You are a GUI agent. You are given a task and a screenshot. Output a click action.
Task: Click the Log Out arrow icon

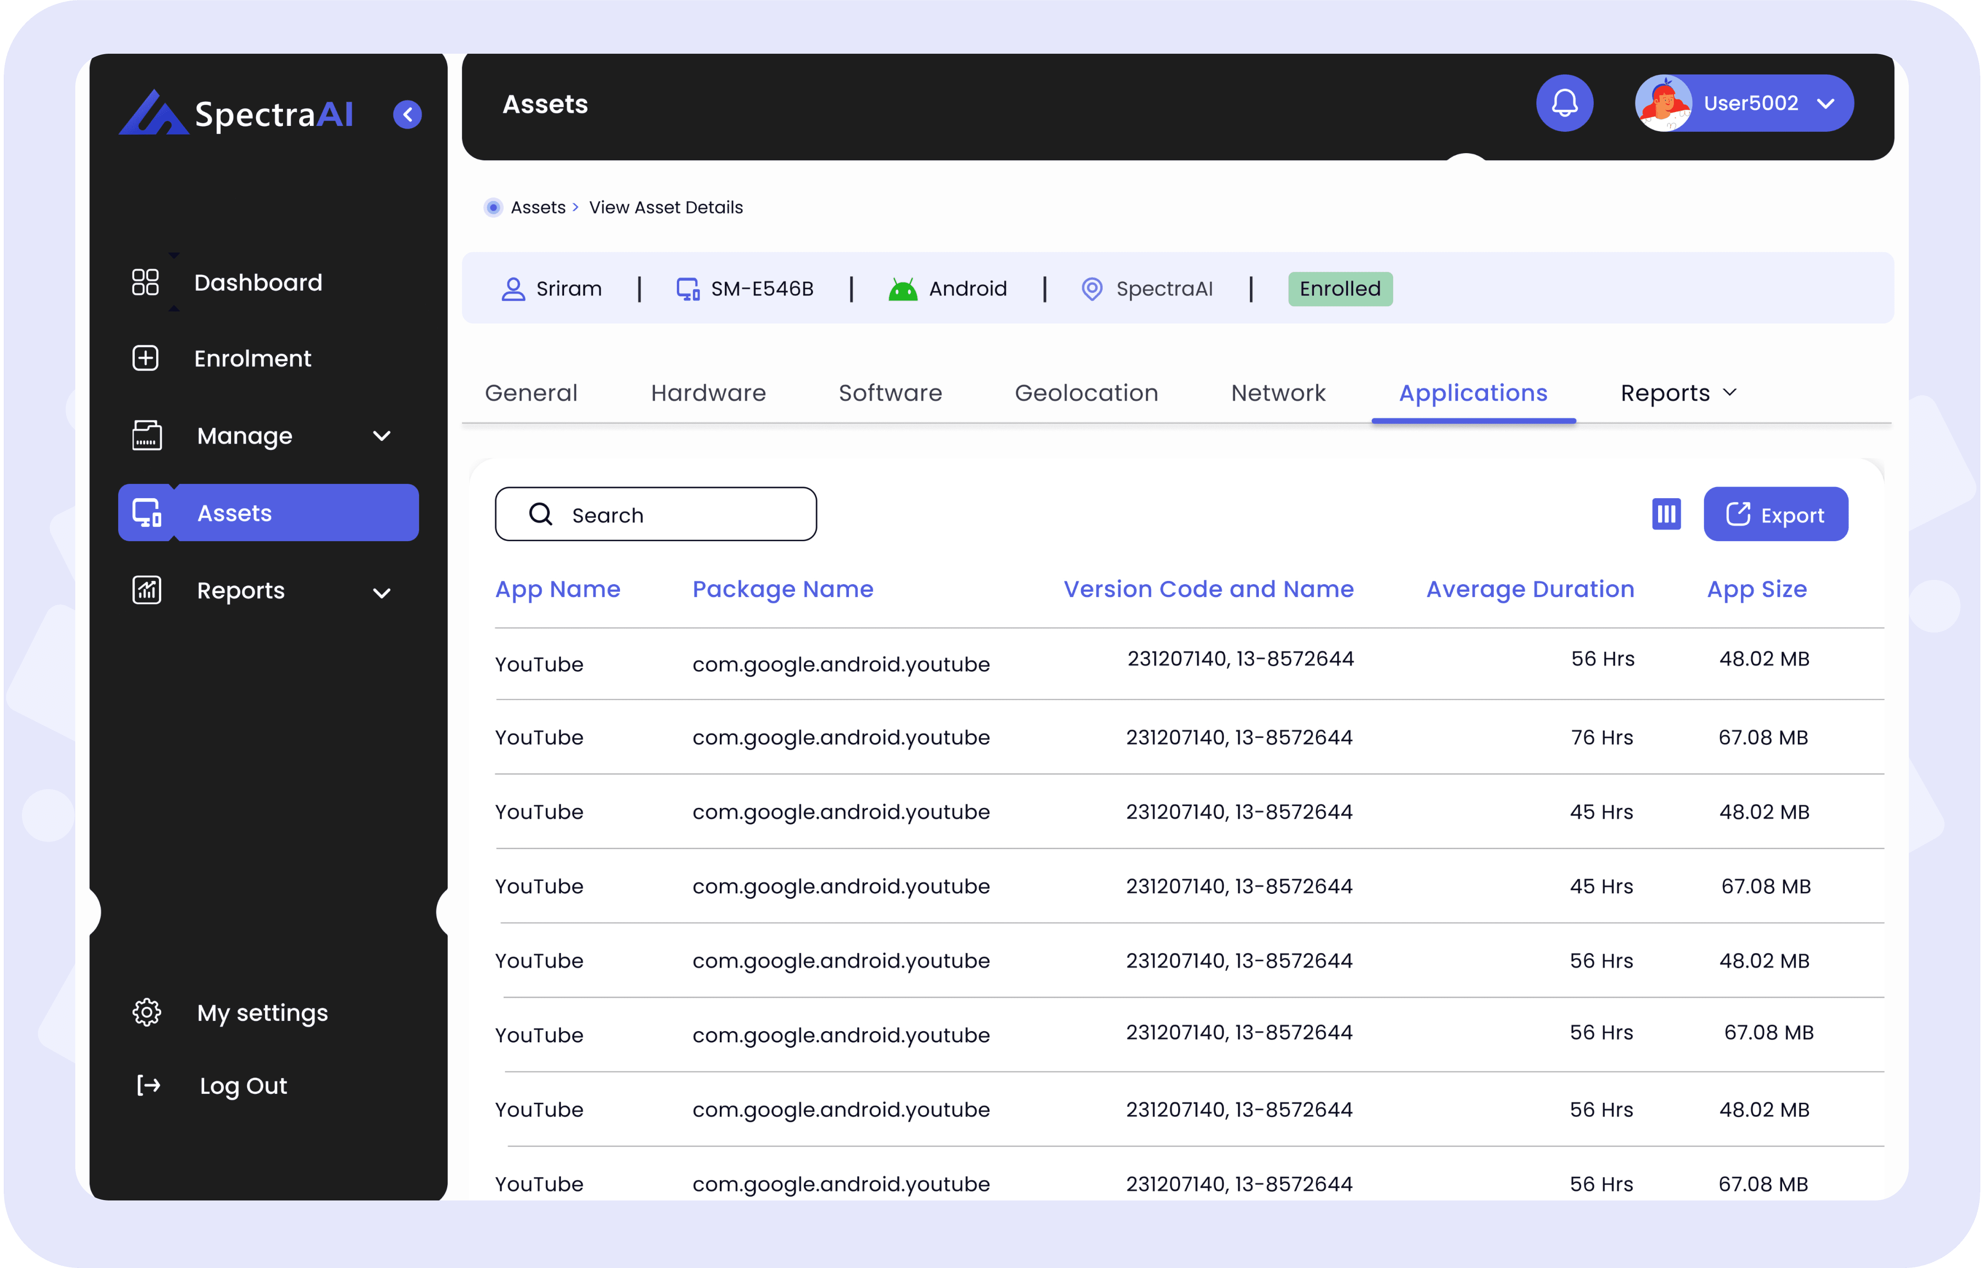(148, 1085)
